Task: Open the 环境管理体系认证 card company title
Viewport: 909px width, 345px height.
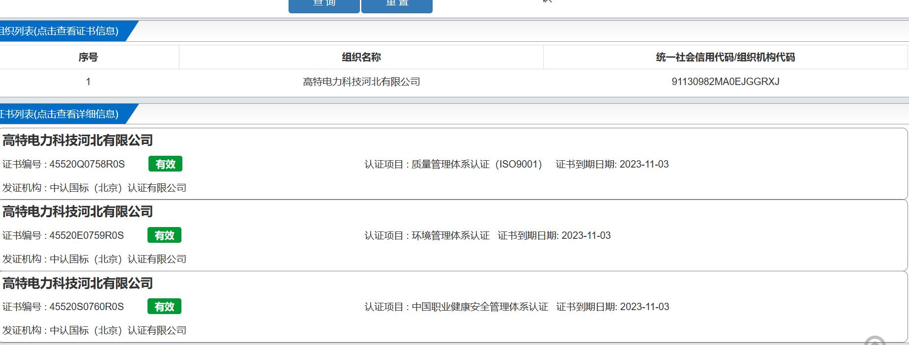Action: (x=78, y=212)
